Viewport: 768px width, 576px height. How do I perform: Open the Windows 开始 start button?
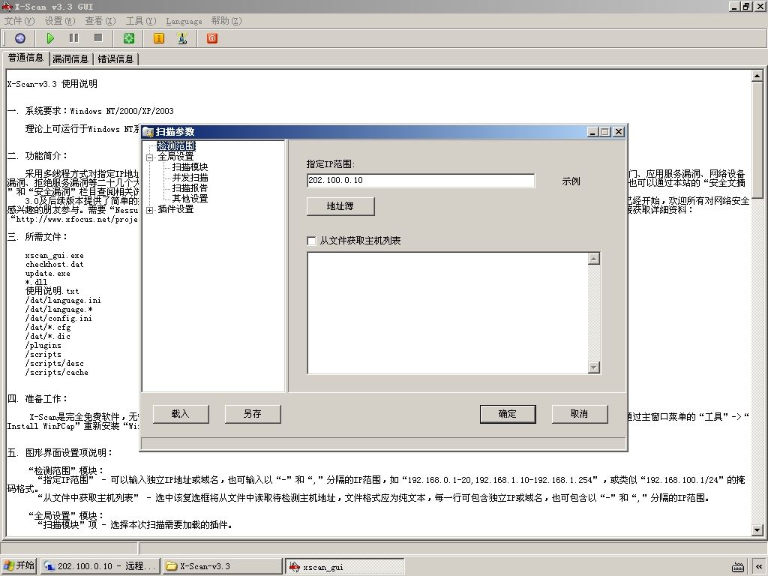(19, 565)
